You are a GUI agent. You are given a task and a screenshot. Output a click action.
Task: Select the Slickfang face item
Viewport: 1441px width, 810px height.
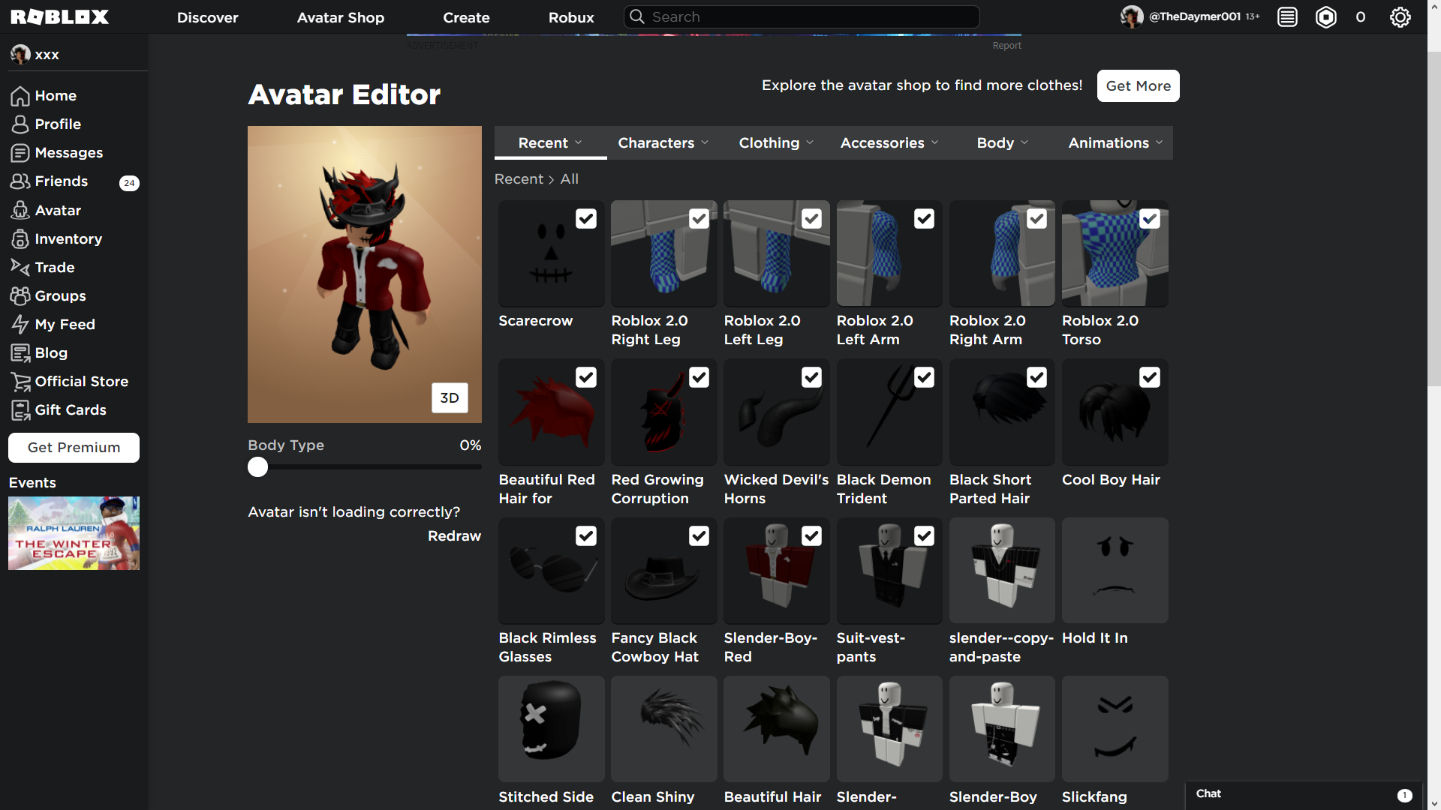tap(1115, 729)
